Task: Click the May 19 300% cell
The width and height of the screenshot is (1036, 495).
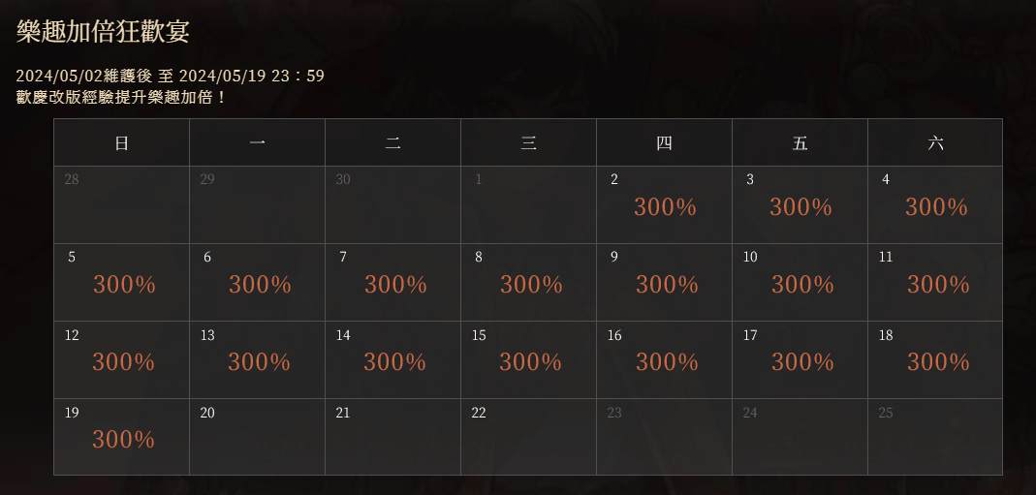Action: pyautogui.click(x=121, y=437)
